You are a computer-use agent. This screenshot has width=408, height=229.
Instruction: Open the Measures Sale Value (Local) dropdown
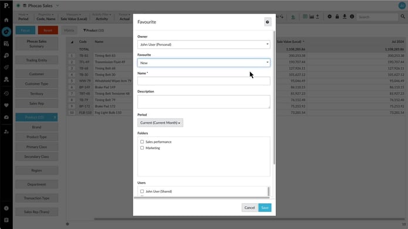[x=74, y=17]
